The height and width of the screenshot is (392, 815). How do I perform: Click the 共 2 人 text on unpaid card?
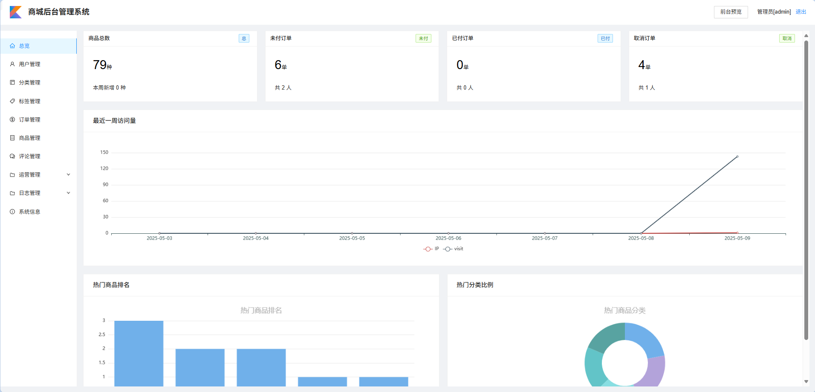tap(283, 87)
